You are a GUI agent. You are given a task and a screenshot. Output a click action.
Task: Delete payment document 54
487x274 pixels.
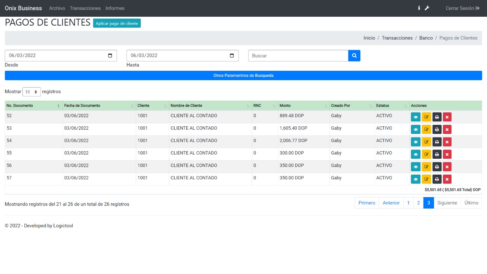447,142
